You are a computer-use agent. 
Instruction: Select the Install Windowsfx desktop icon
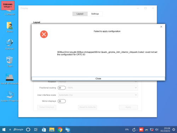tap(10, 79)
